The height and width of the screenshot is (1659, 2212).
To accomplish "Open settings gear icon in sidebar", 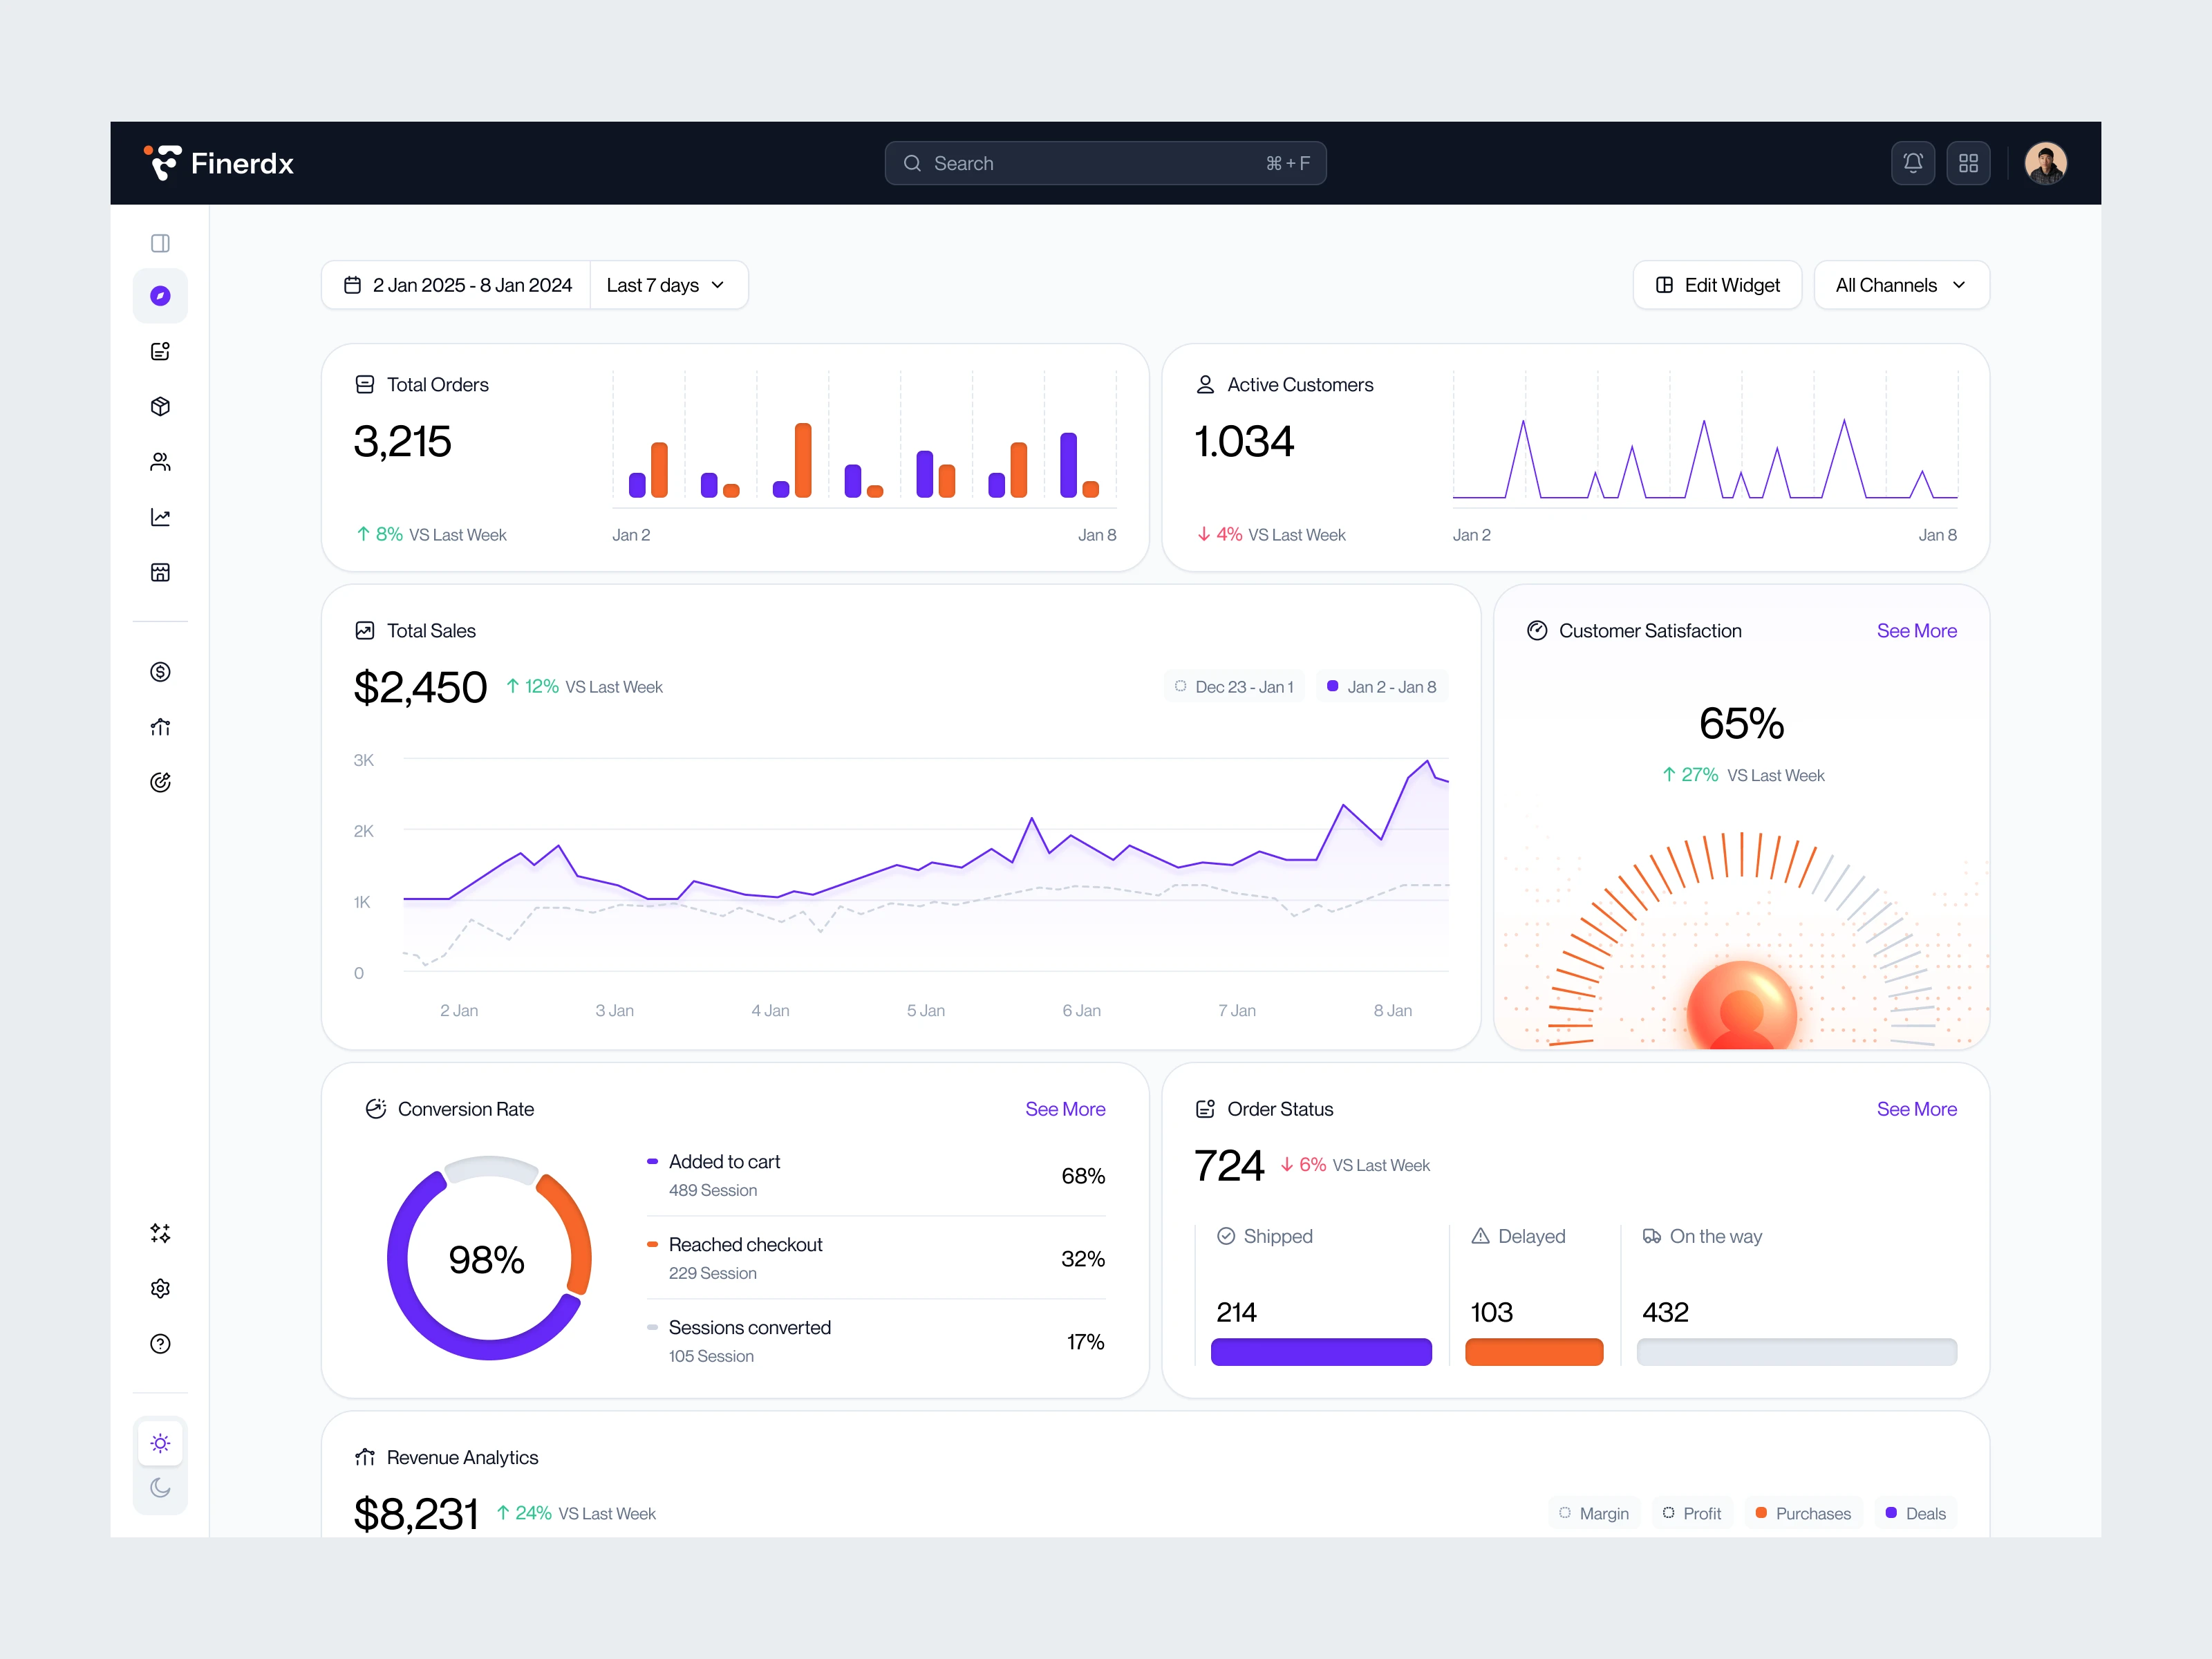I will (160, 1288).
